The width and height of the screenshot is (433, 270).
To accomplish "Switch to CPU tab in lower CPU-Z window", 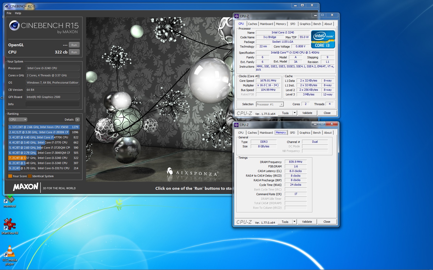I will [x=241, y=133].
